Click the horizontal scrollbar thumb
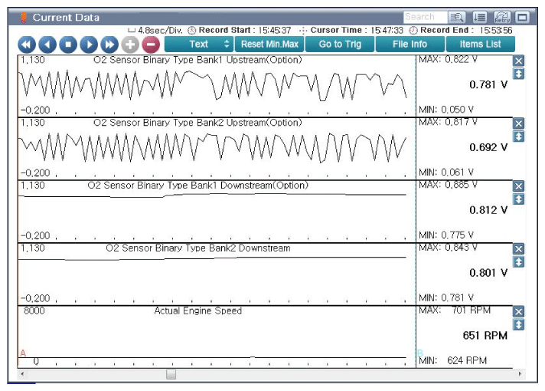The width and height of the screenshot is (545, 391). tap(171, 374)
